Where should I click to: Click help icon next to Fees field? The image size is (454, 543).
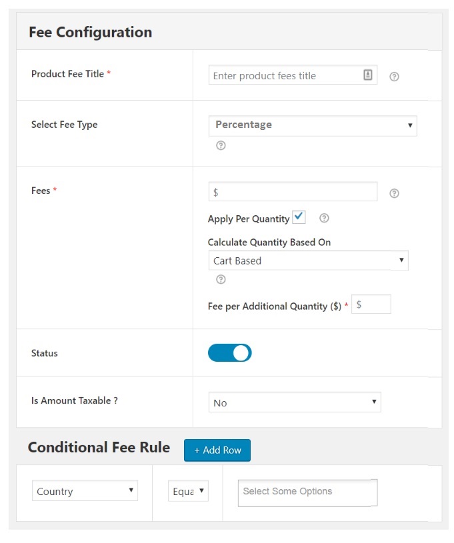394,193
